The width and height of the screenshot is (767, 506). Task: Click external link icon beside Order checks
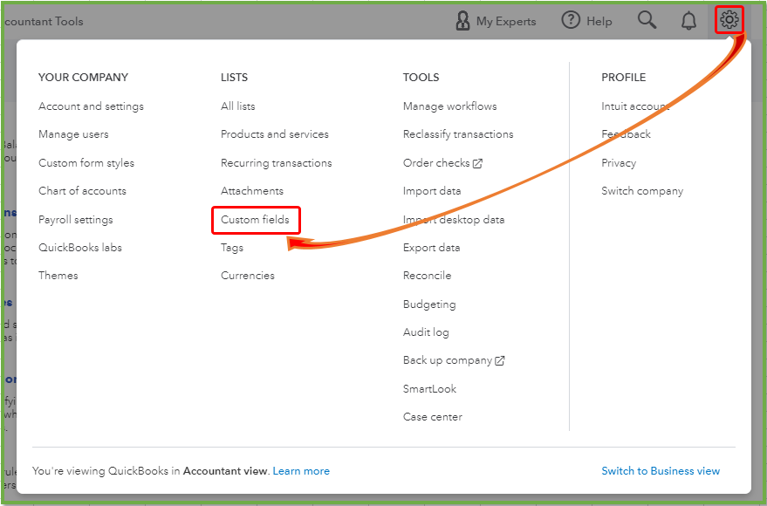click(x=477, y=163)
